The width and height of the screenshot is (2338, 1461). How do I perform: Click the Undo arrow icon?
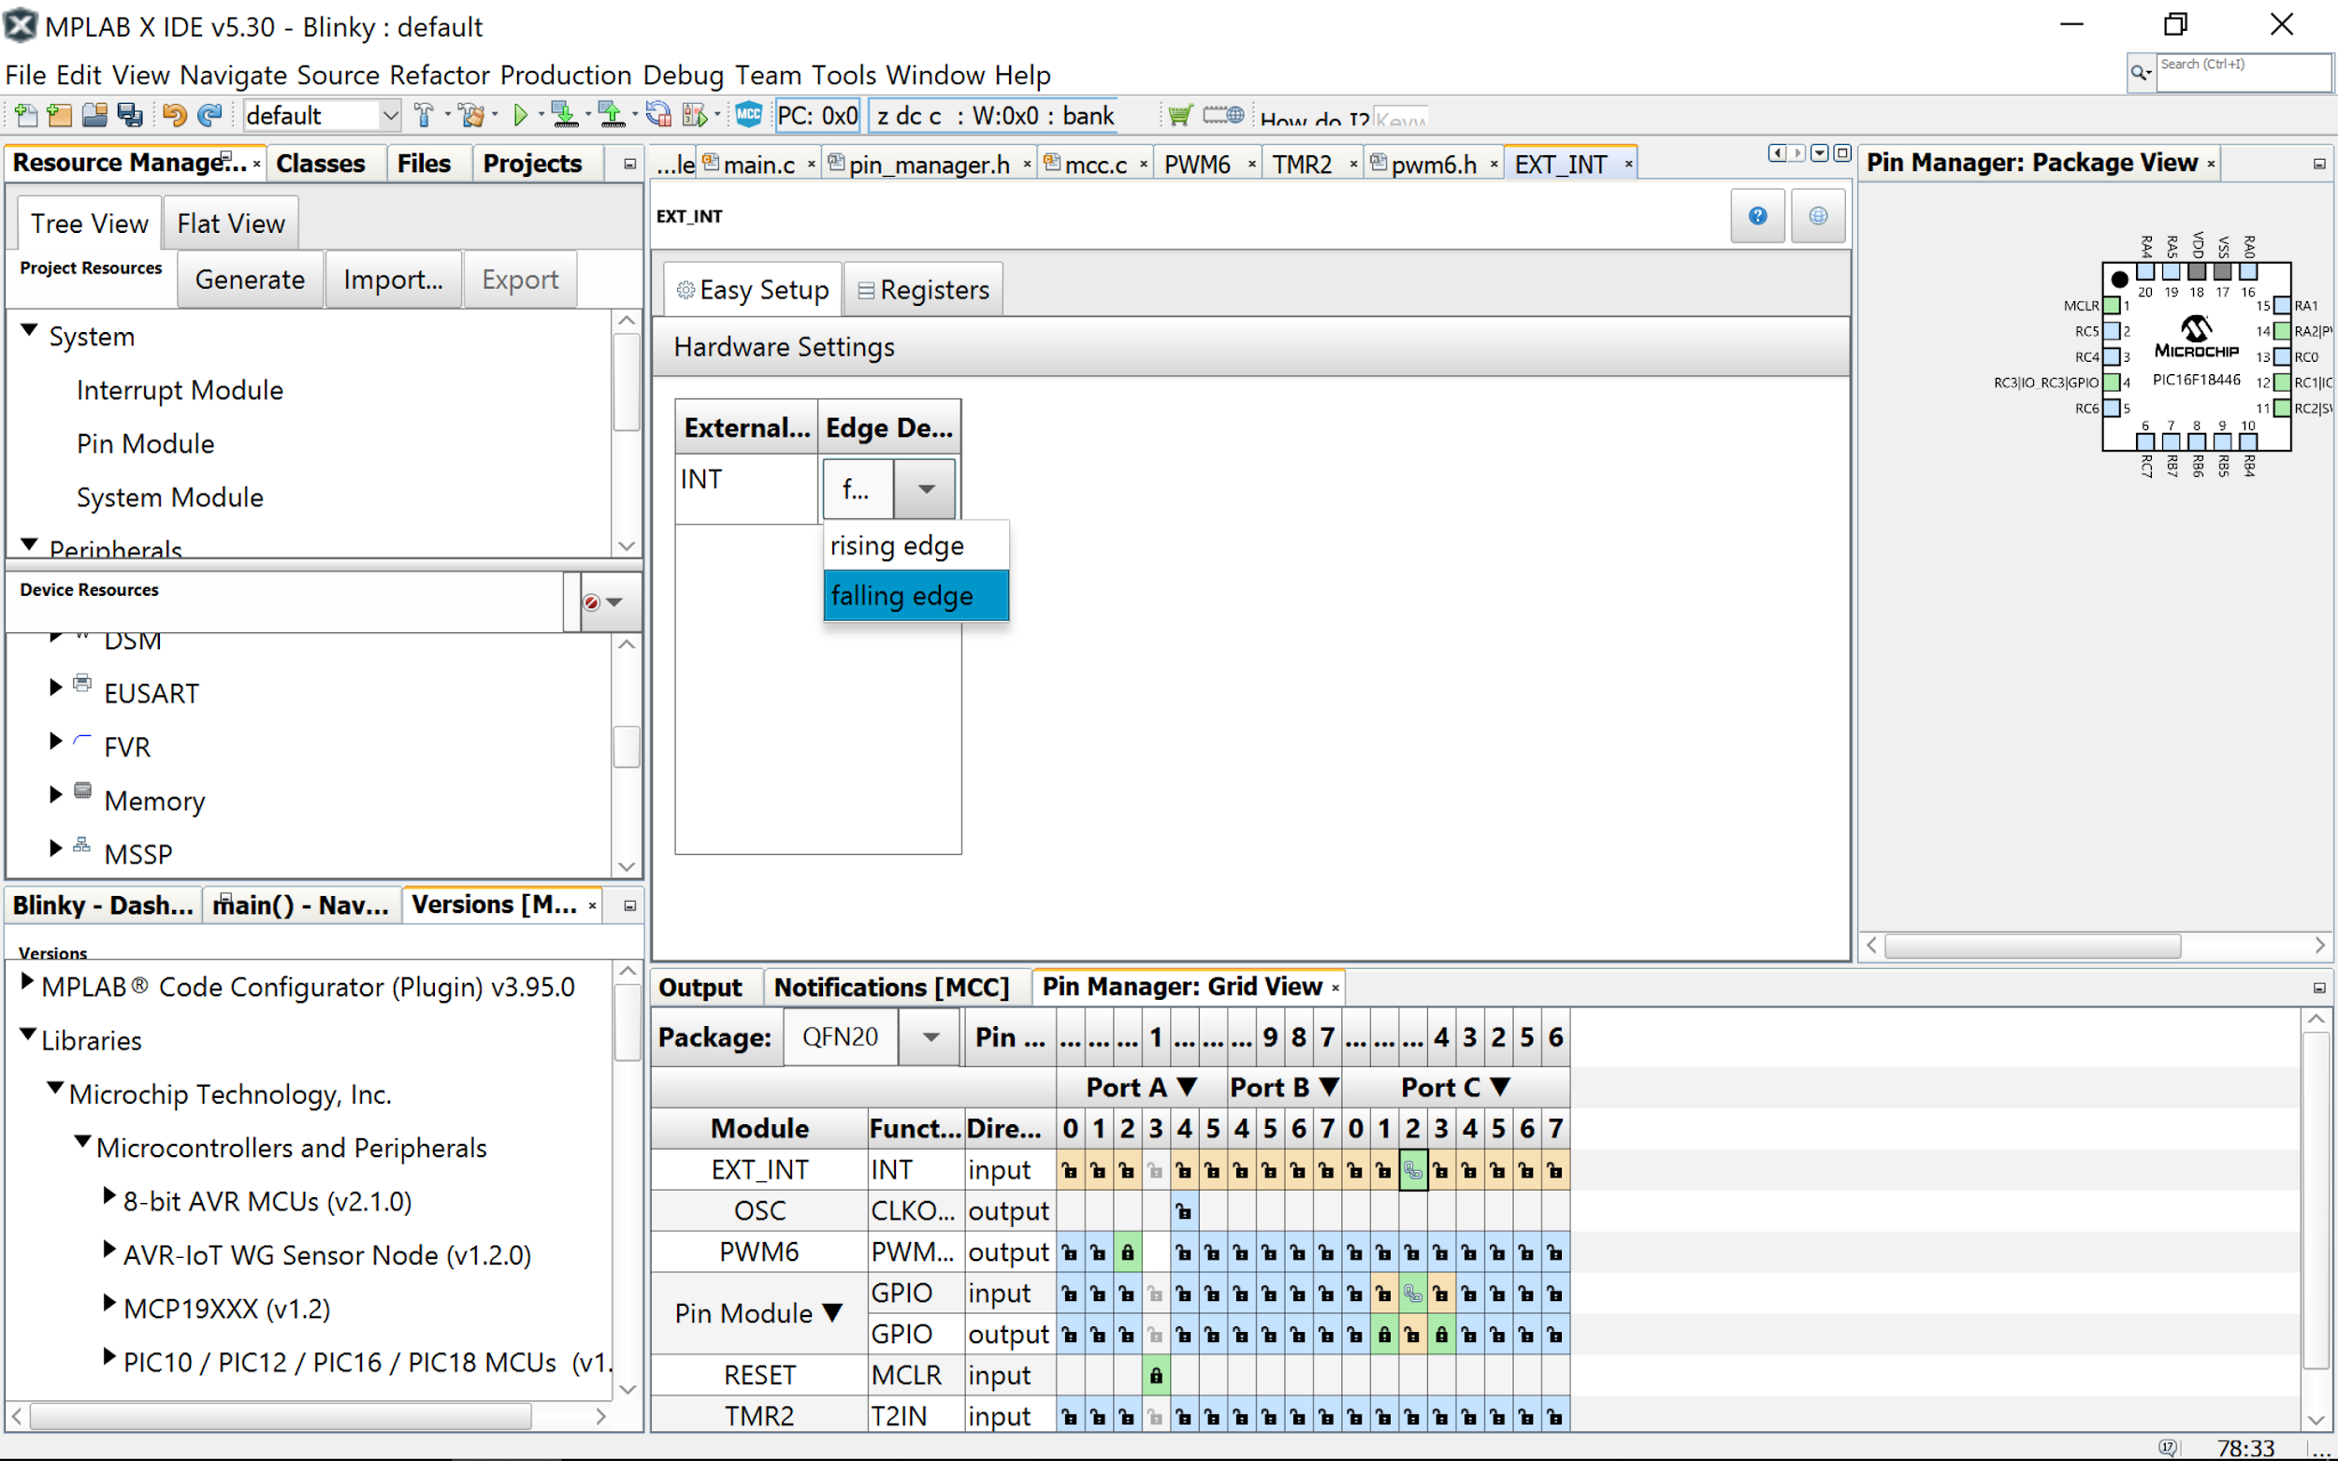(174, 116)
